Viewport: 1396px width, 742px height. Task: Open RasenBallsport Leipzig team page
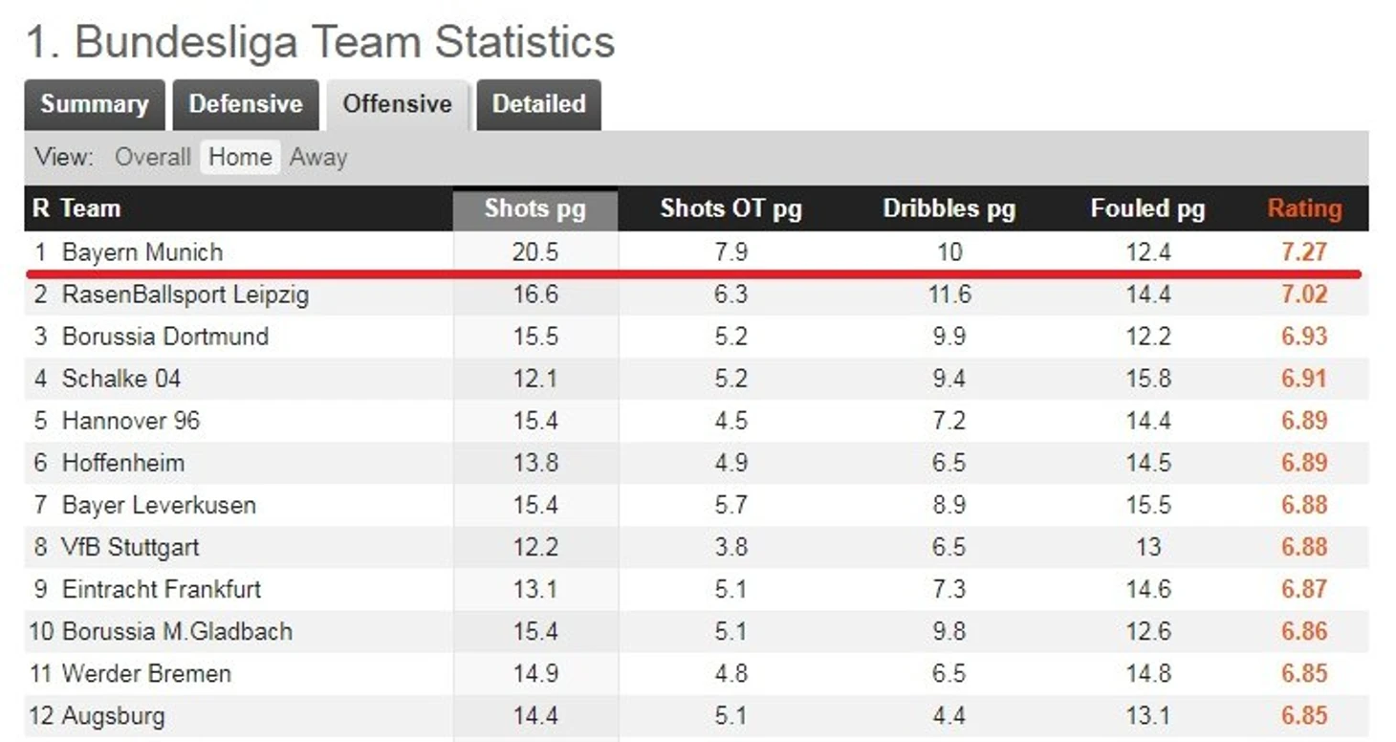(x=185, y=295)
